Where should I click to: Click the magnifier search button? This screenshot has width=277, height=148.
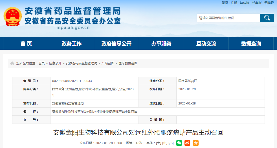click(x=267, y=18)
